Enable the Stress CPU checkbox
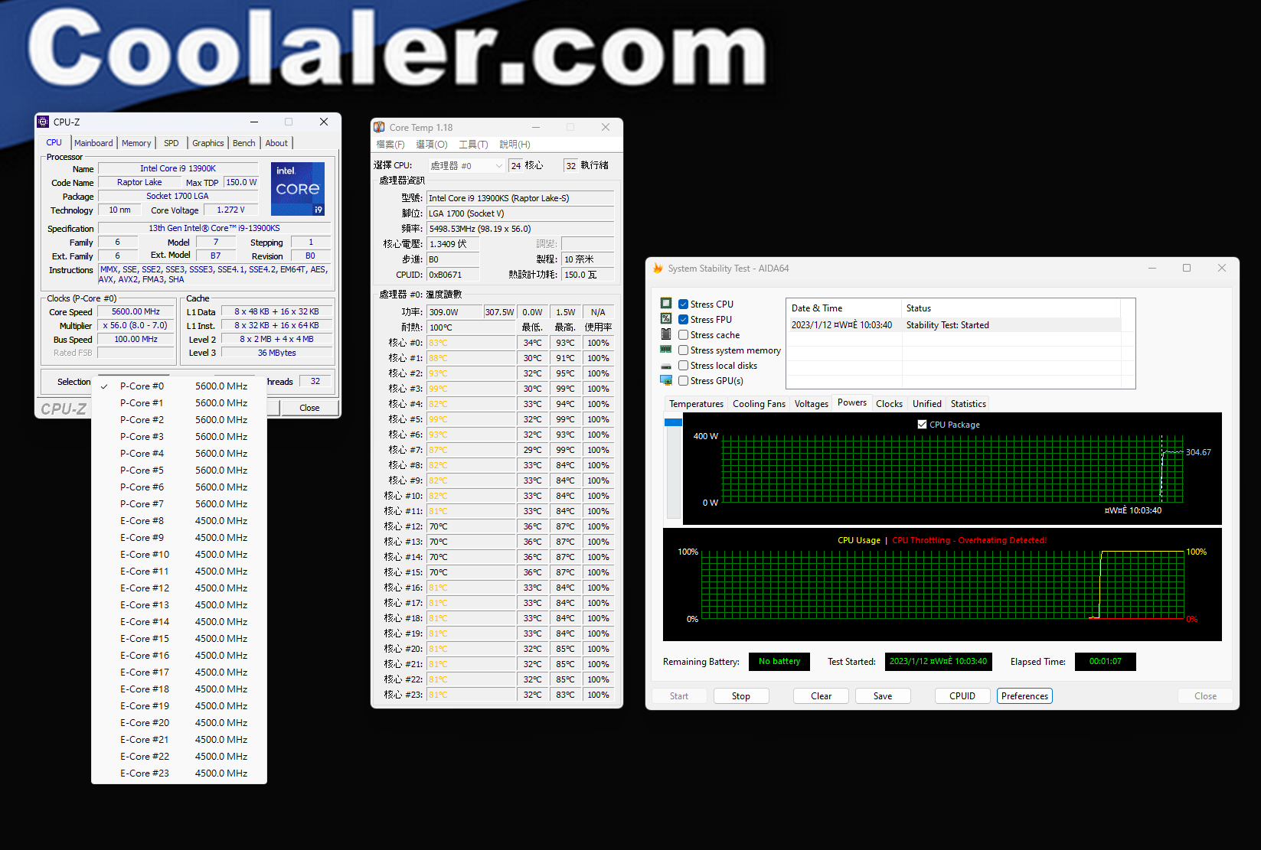1261x850 pixels. tap(683, 304)
